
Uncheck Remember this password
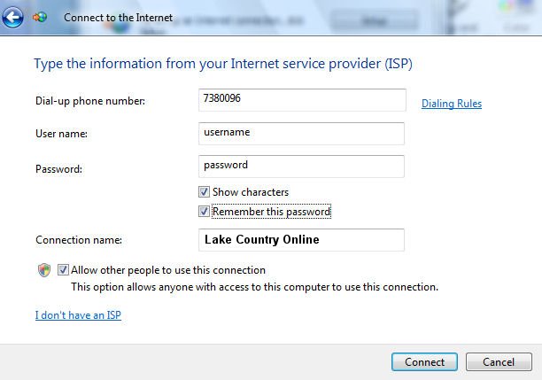pos(204,212)
